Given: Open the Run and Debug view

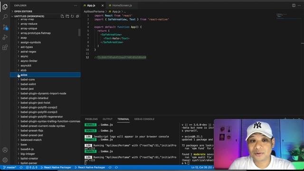Looking at the screenshot, I should [x=5, y=37].
